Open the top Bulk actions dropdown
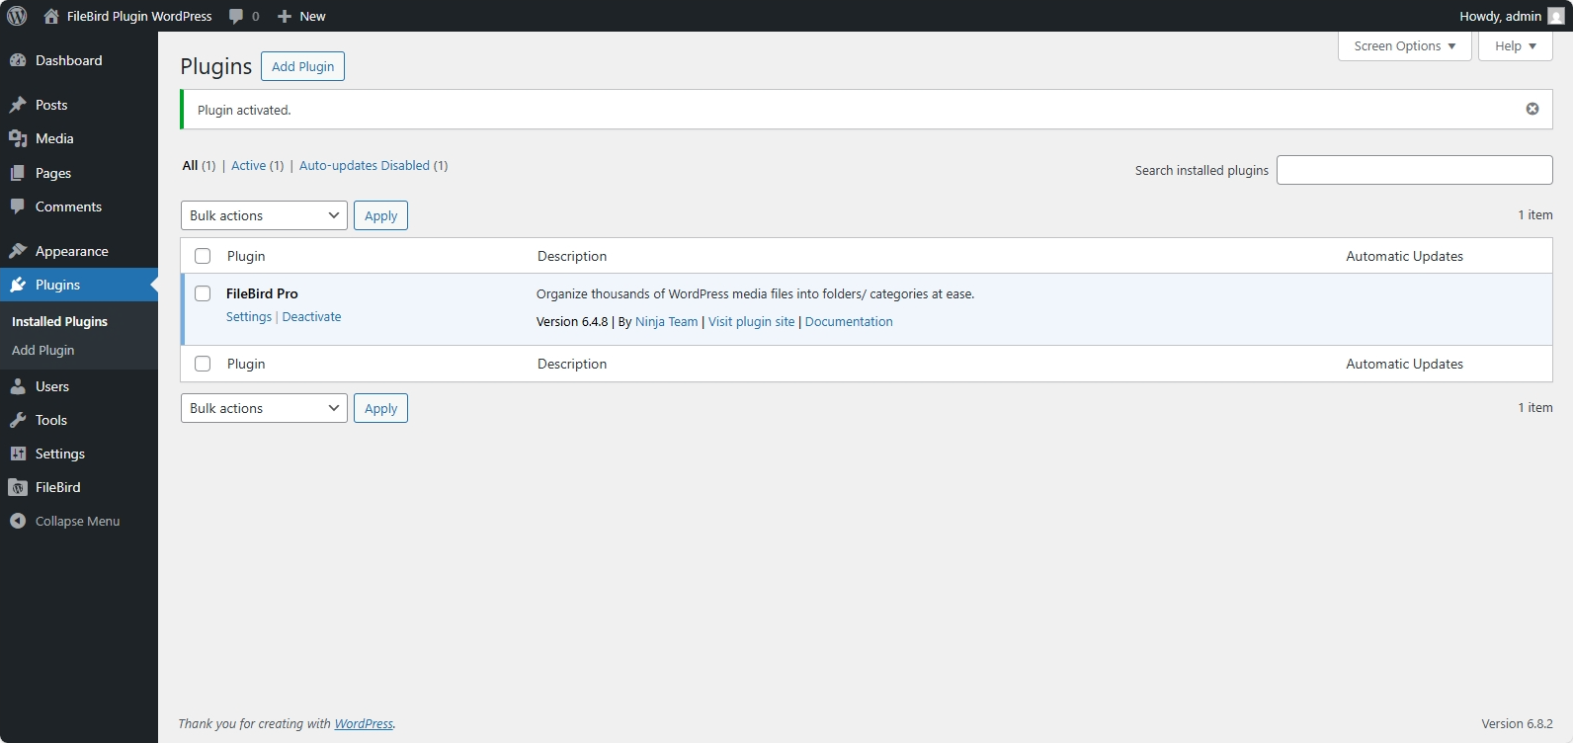Viewport: 1573px width, 743px height. point(264,215)
